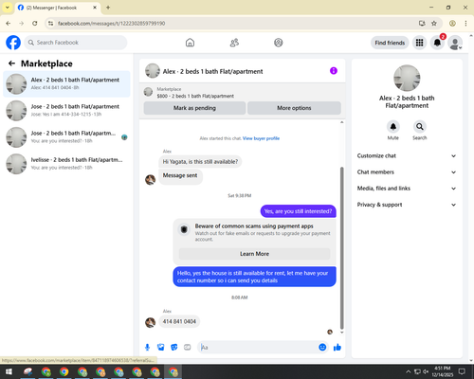Open Jose chat with 414-334-1215
Image resolution: width=474 pixels, height=379 pixels.
(x=66, y=111)
